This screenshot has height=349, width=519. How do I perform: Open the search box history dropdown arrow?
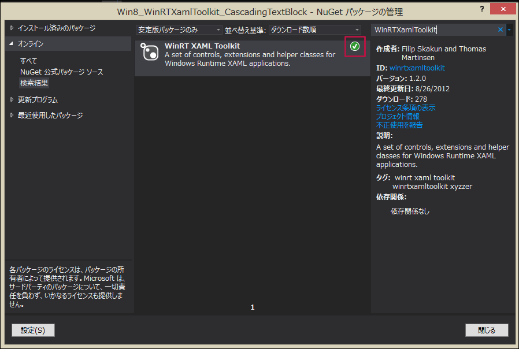click(509, 30)
